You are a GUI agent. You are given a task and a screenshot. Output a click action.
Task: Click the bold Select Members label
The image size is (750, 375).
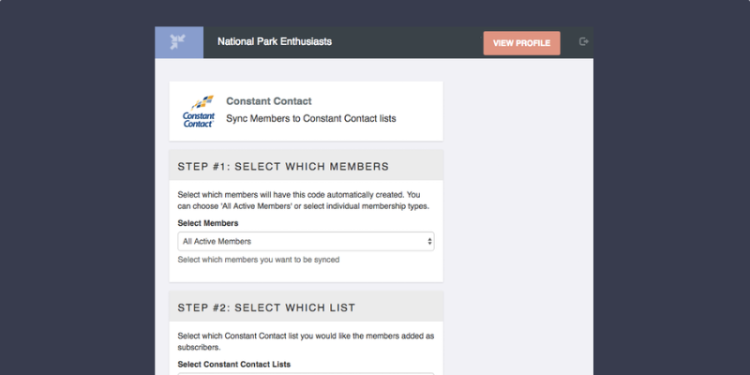(208, 223)
